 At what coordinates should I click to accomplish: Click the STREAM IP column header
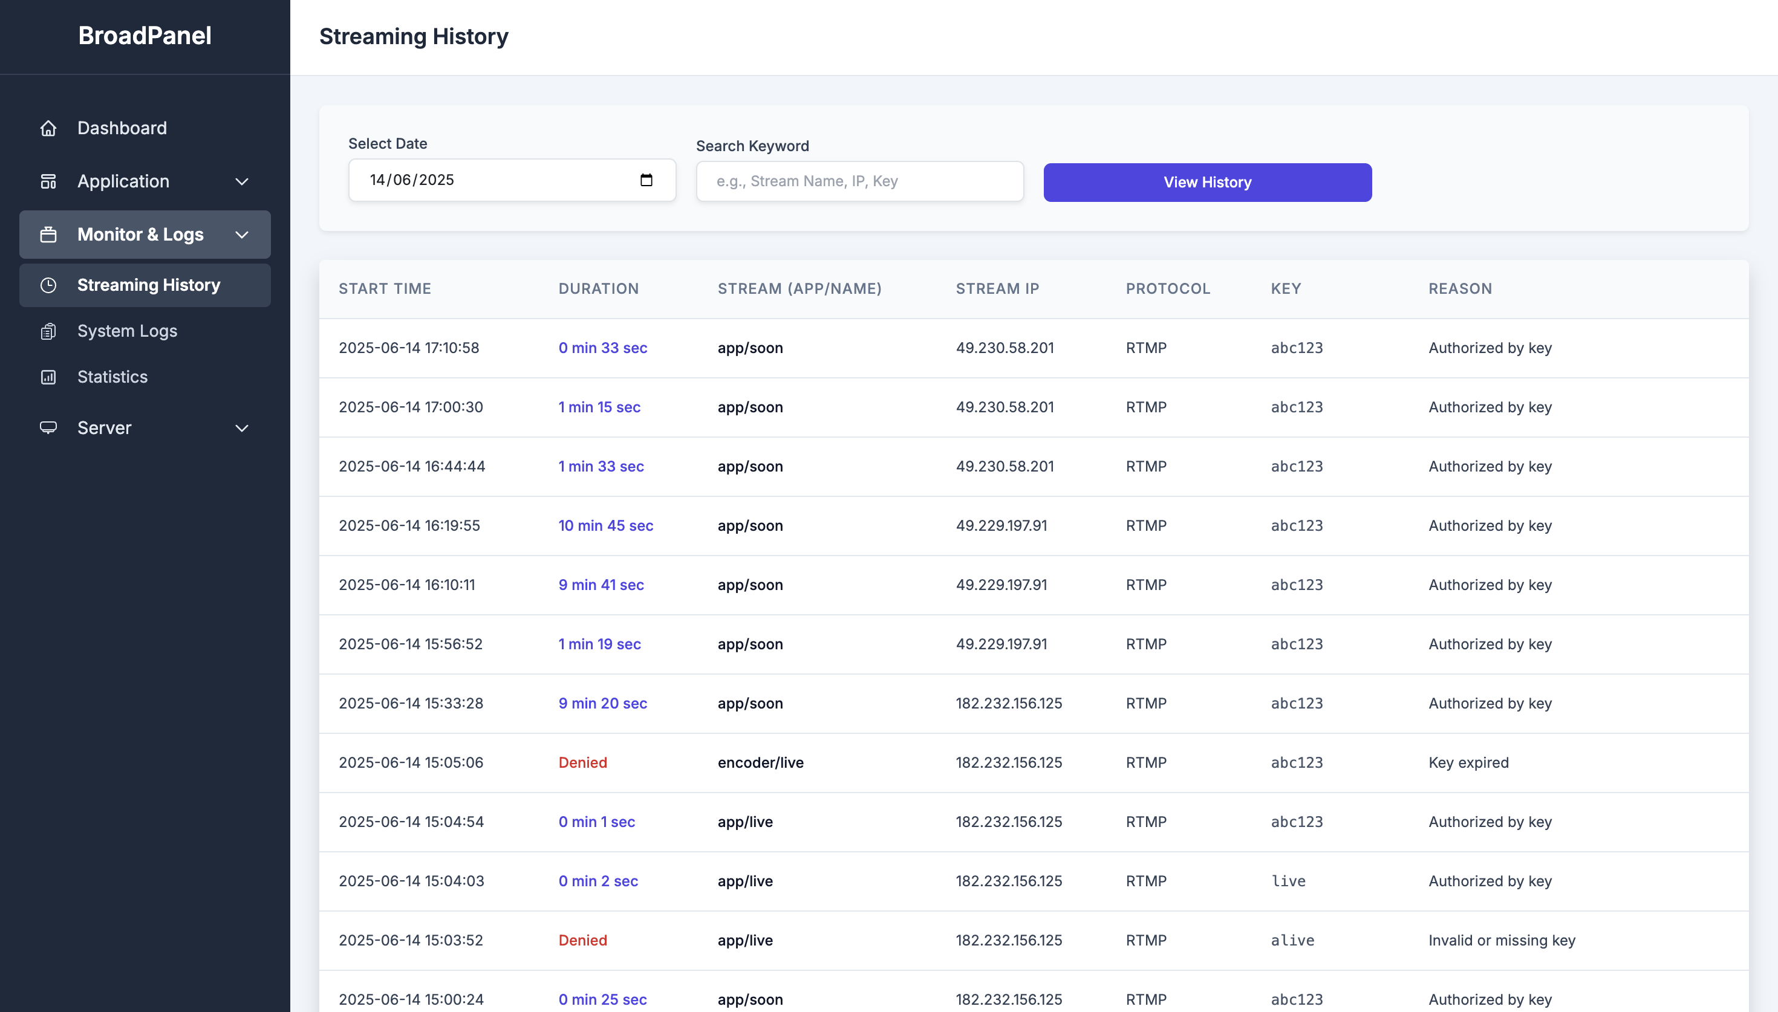pos(997,288)
